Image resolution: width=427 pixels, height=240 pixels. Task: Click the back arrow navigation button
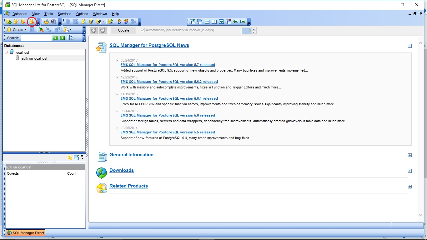tap(94, 30)
